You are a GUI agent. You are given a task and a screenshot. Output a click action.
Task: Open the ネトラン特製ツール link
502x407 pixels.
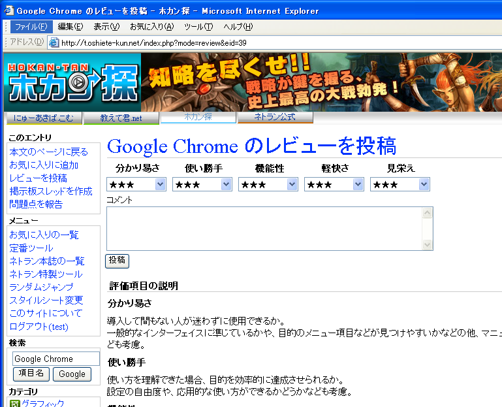pyautogui.click(x=46, y=274)
